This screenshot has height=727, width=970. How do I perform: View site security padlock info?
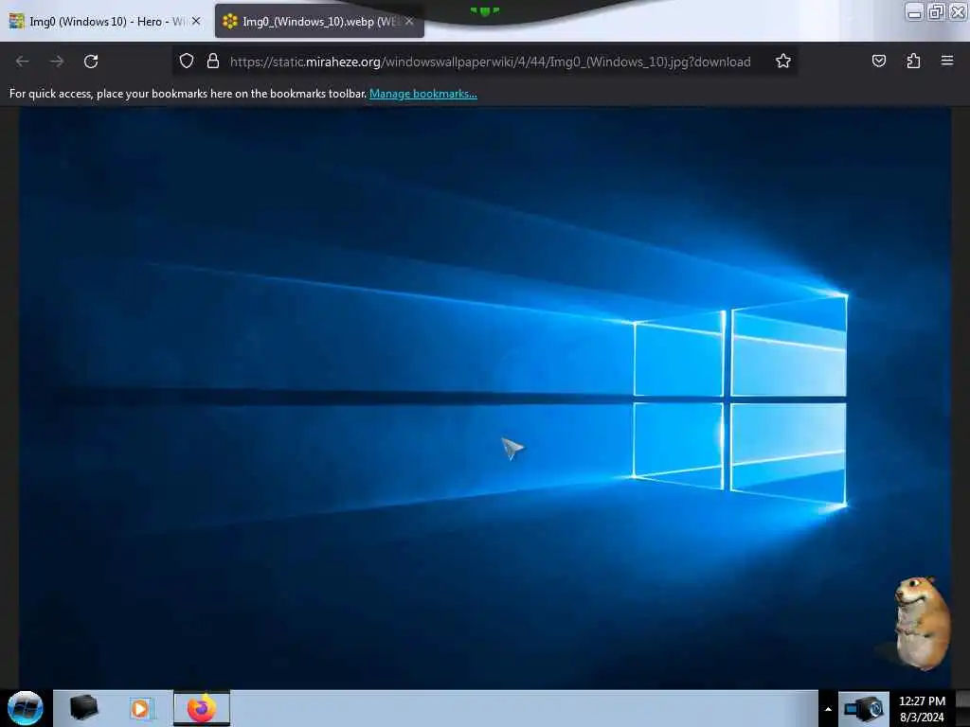point(213,61)
